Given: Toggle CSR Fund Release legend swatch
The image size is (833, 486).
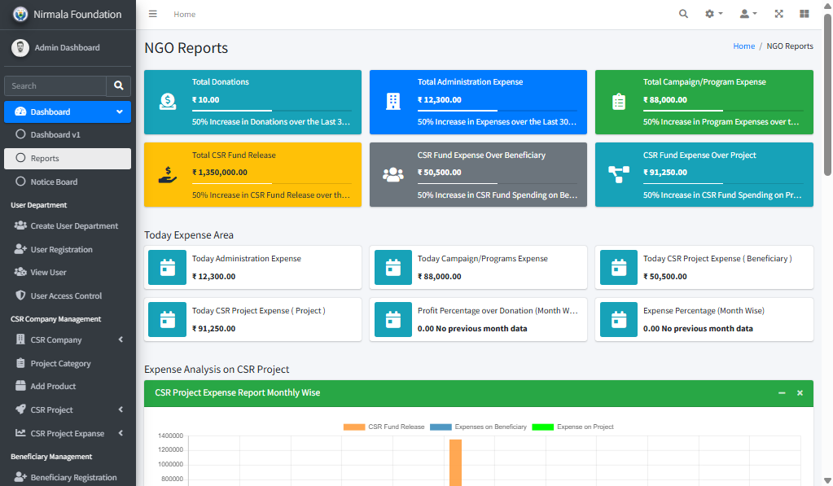Looking at the screenshot, I should pos(354,427).
